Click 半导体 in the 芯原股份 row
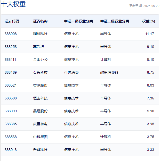The width and height of the screenshot is (161, 161). [x=106, y=85]
